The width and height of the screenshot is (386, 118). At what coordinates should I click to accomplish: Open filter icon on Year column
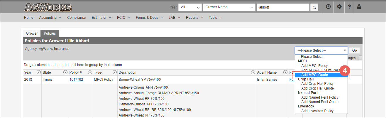tap(38, 73)
